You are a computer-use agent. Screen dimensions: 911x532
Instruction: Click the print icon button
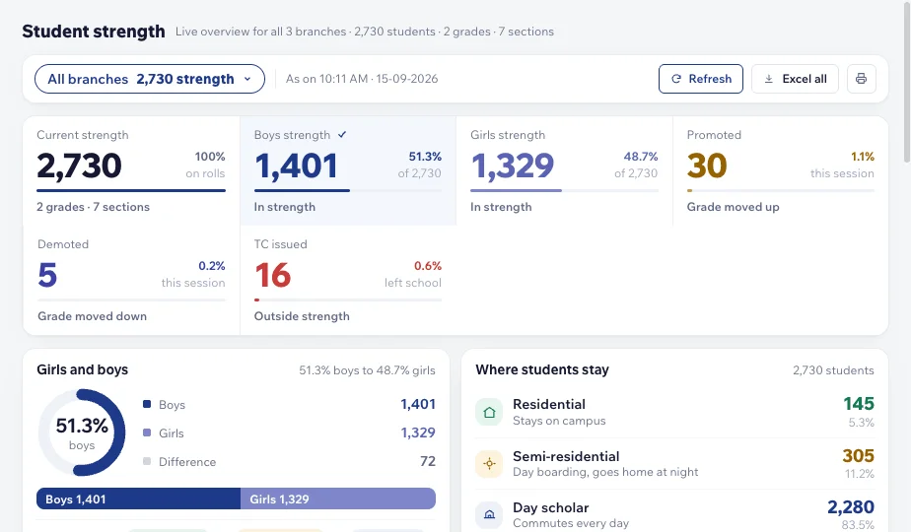(861, 79)
